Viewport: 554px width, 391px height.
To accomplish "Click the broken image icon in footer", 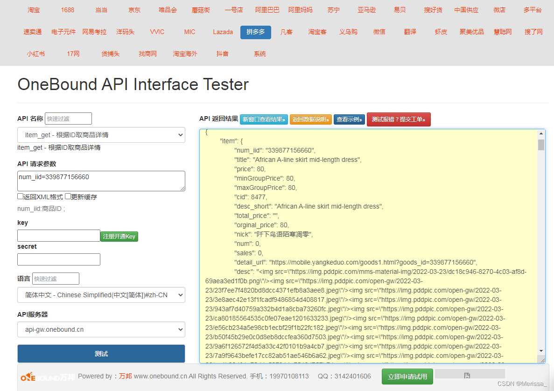I will pos(467,376).
